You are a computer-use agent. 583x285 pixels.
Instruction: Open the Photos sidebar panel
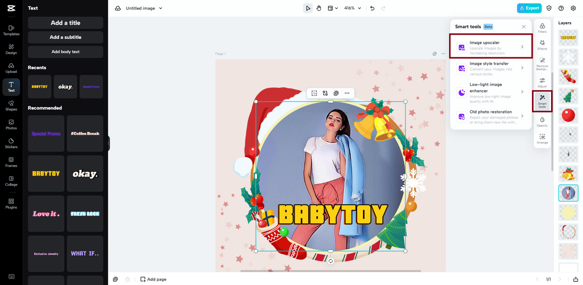(11, 125)
